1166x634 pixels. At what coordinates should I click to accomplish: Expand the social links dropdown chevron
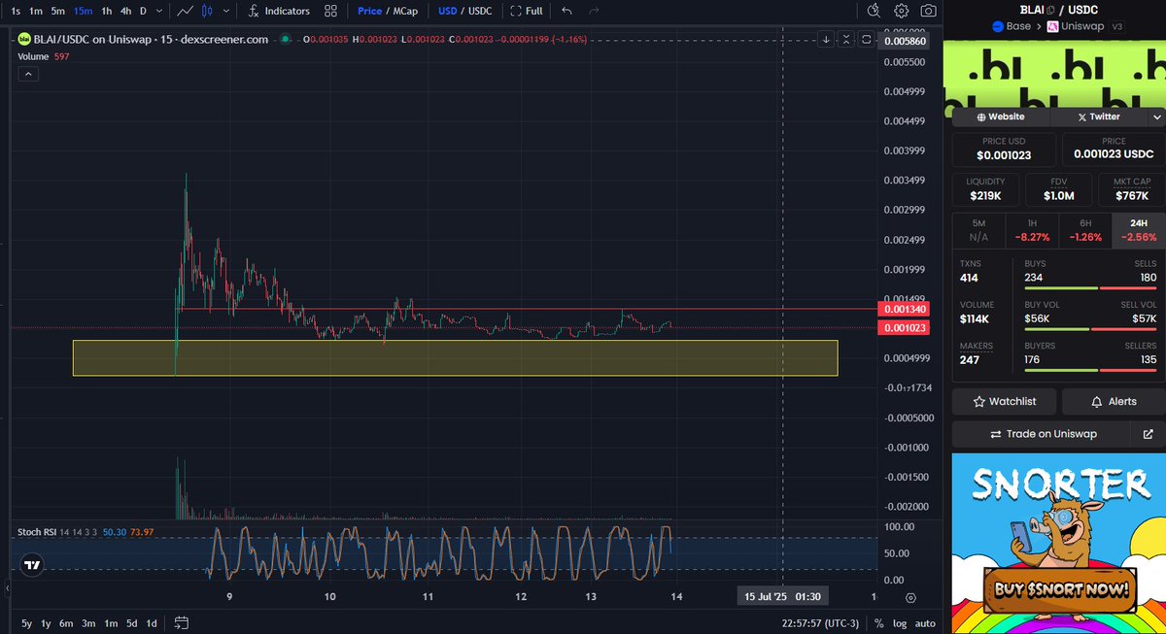(x=1156, y=117)
